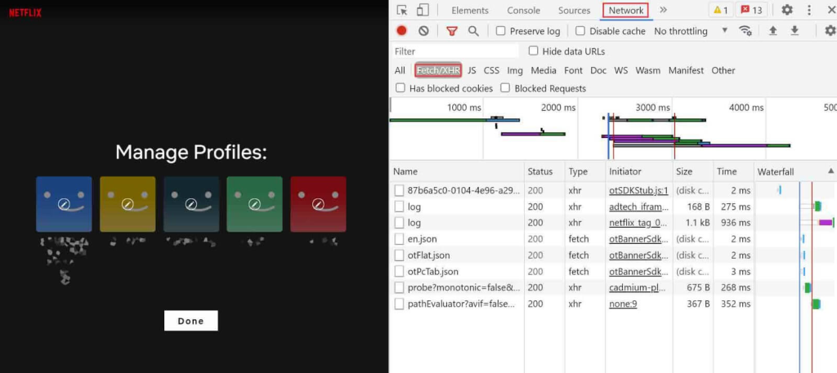
Task: Switch to the Elements tab
Action: [x=470, y=10]
